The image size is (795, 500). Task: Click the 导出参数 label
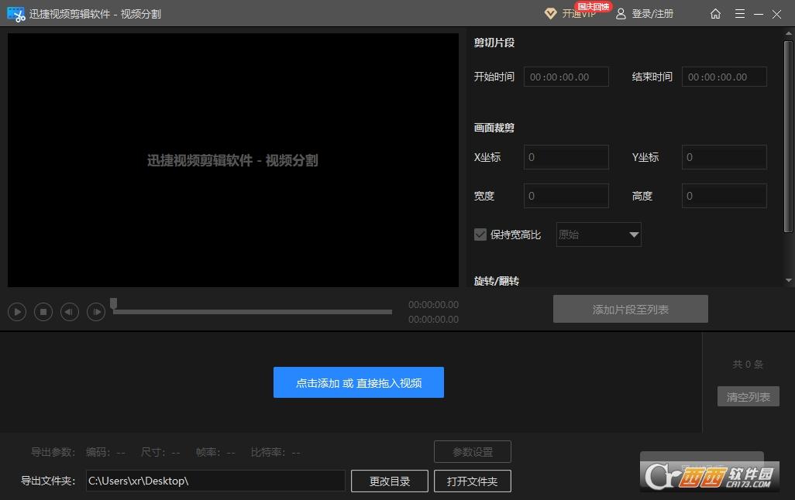coord(53,452)
